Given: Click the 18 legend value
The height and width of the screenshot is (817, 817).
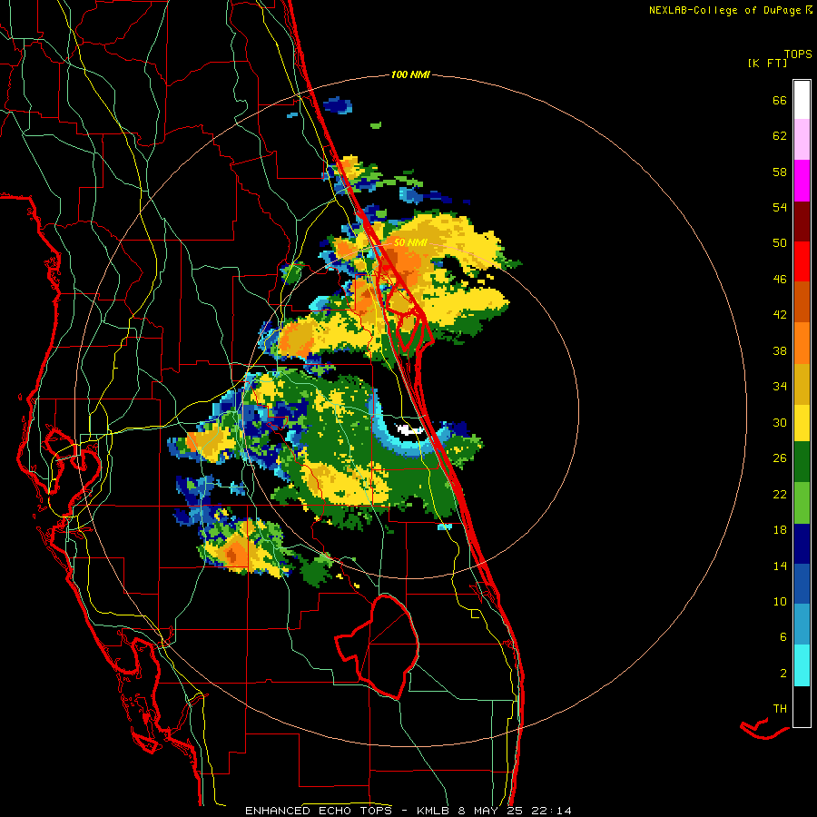Looking at the screenshot, I should coord(780,530).
